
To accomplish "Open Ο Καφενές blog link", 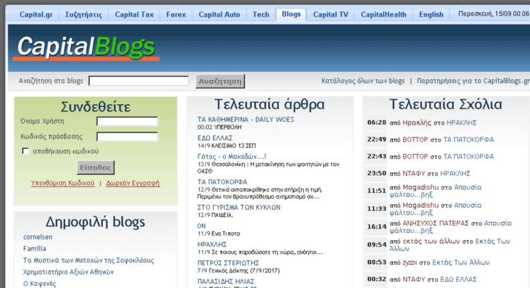I will 40,284.
